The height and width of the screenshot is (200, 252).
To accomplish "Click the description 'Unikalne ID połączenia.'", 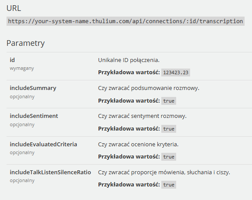I will pyautogui.click(x=129, y=60).
